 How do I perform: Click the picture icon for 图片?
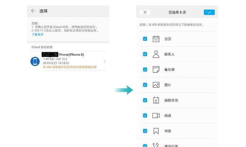[156, 85]
